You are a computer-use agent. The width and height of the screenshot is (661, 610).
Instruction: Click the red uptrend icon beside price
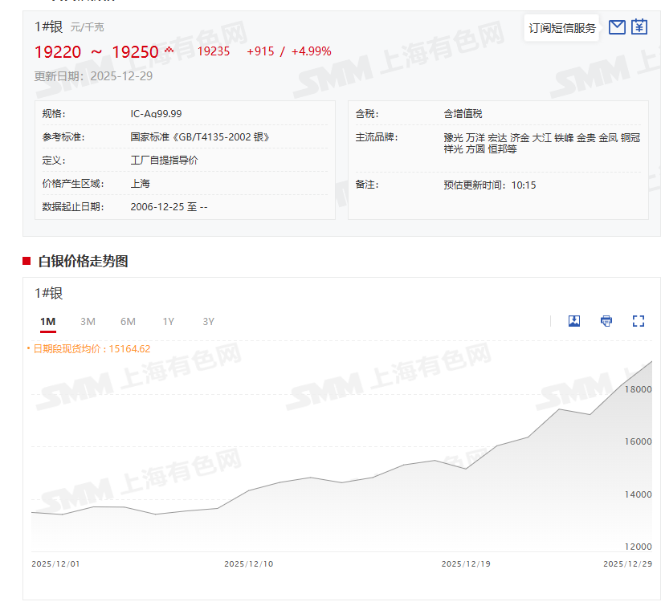coord(169,51)
